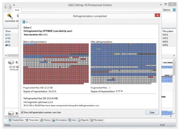
Task: Open the ClusterView tab
Action: click(x=16, y=120)
